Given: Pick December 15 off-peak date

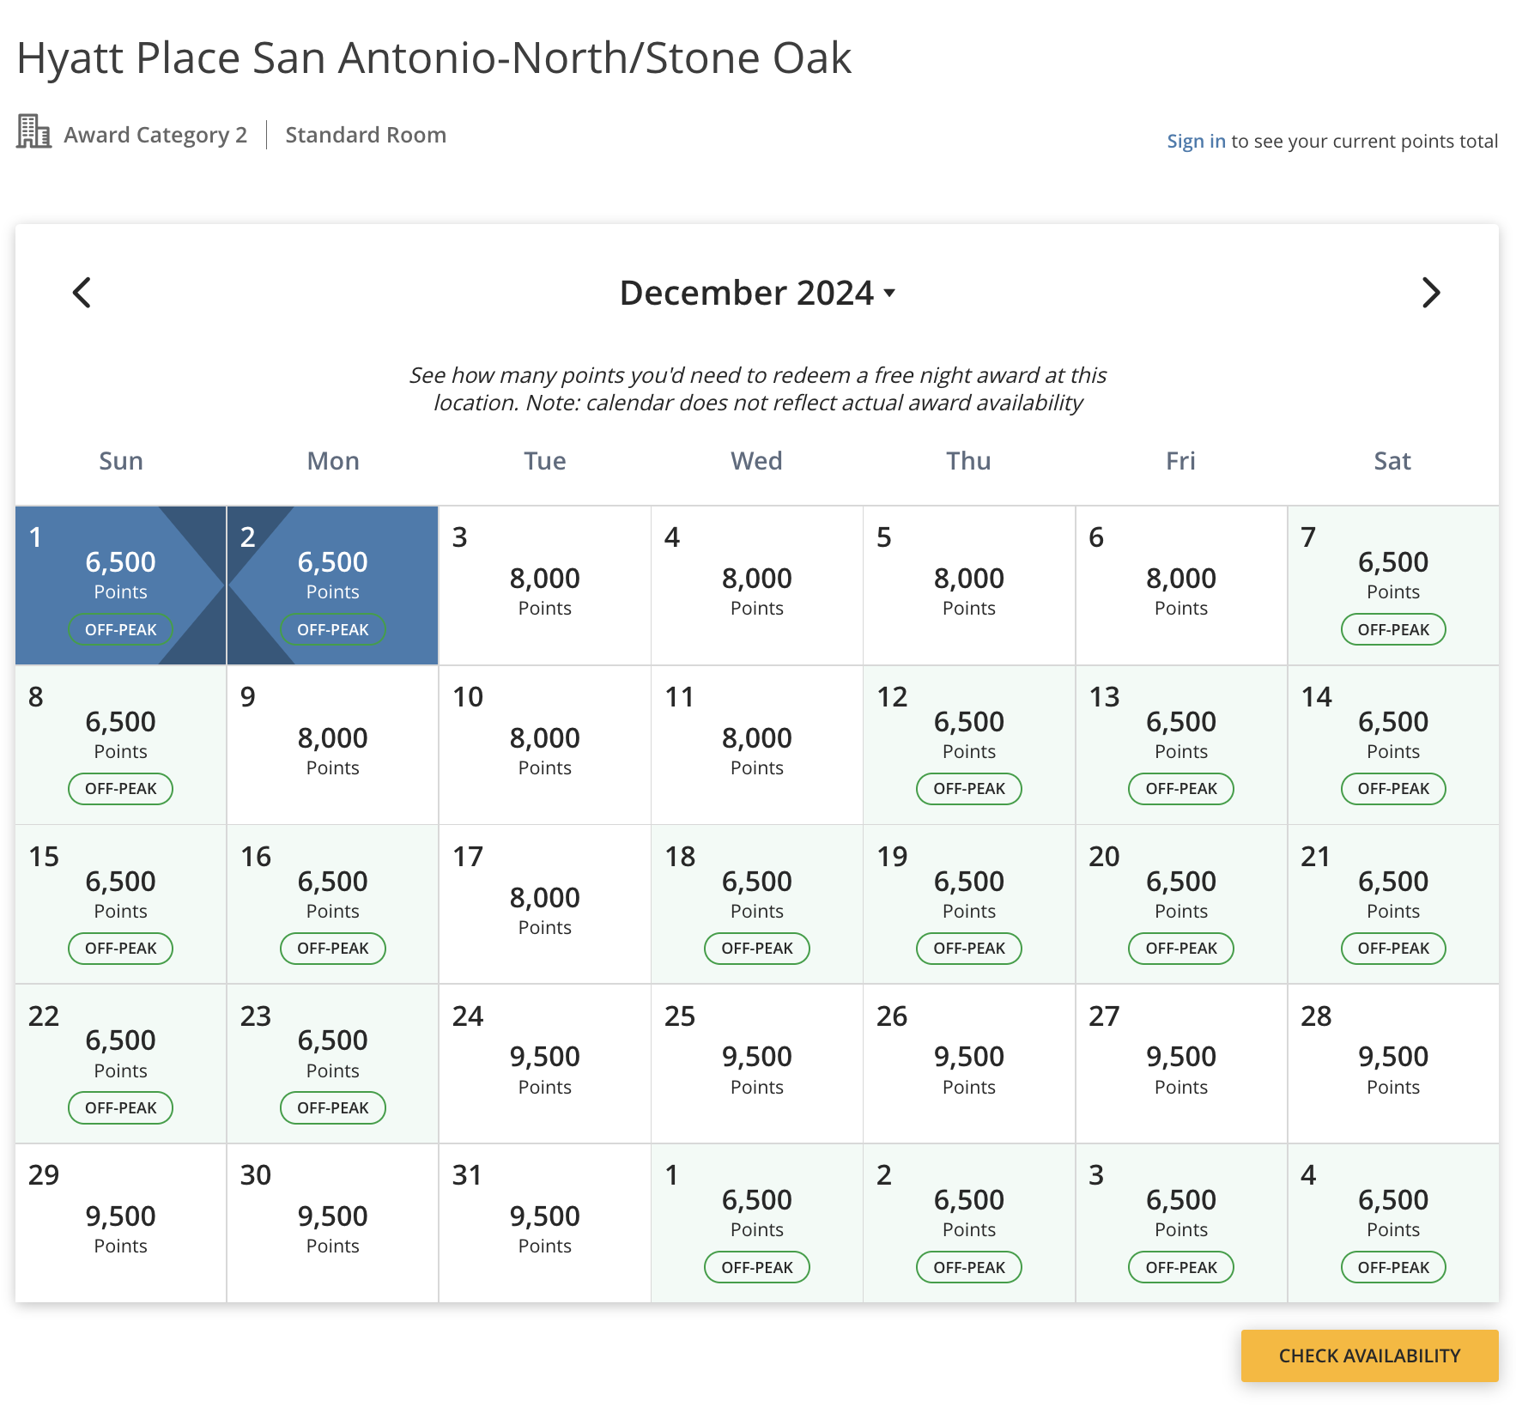Looking at the screenshot, I should click(121, 905).
